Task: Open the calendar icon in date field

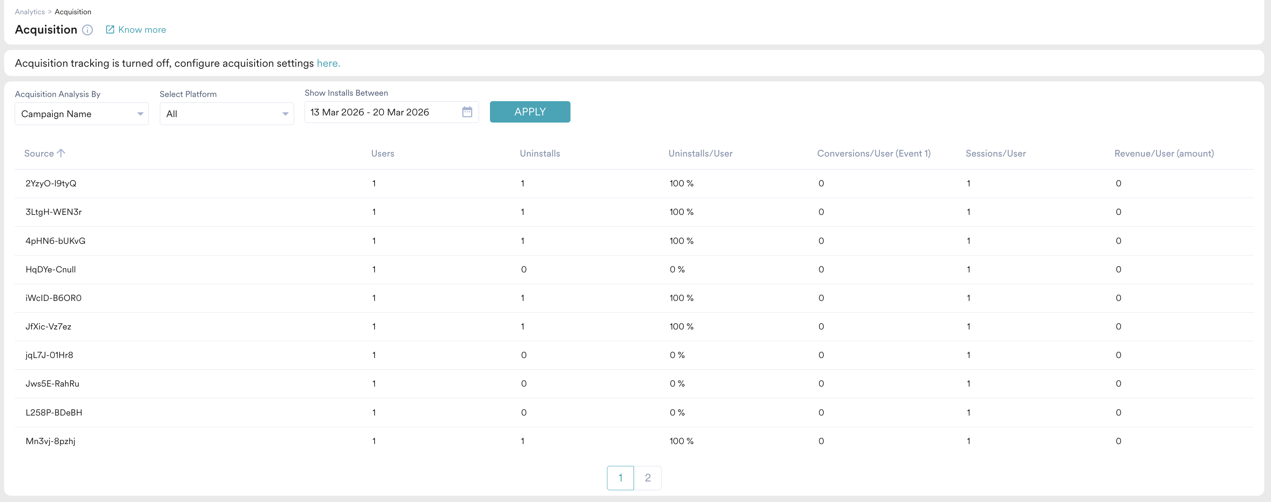Action: coord(467,112)
